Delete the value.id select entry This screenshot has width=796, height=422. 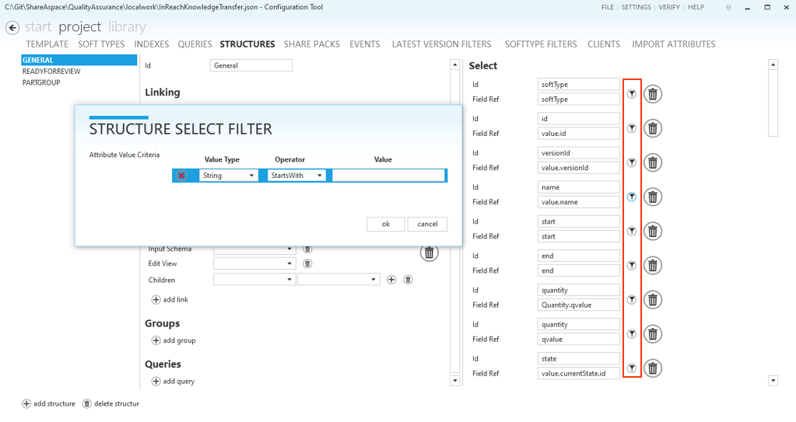653,128
